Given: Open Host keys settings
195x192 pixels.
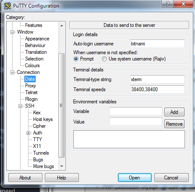Looking at the screenshot, I should (43, 119).
